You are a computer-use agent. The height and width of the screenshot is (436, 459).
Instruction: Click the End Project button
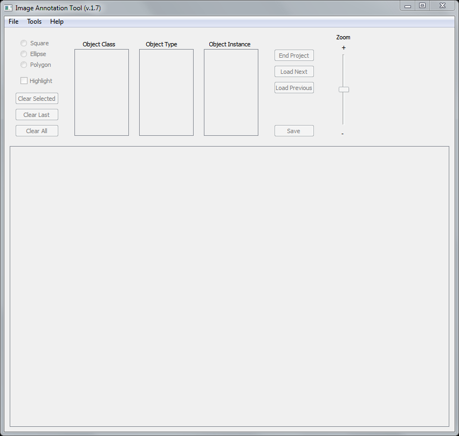tap(294, 56)
